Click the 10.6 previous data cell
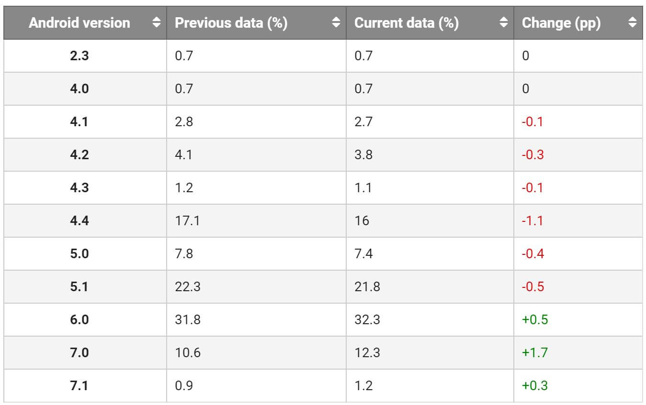 [x=188, y=352]
